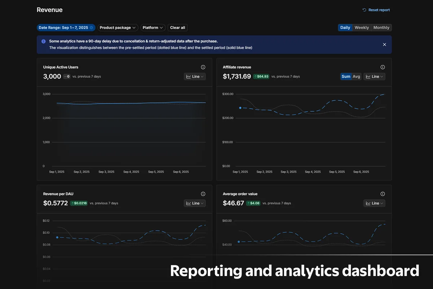
Task: Click info icon on Average order value card
Action: click(382, 194)
